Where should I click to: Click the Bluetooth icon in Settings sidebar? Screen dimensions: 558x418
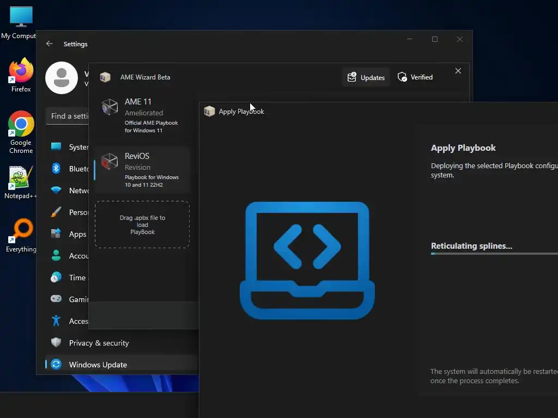[x=56, y=168]
